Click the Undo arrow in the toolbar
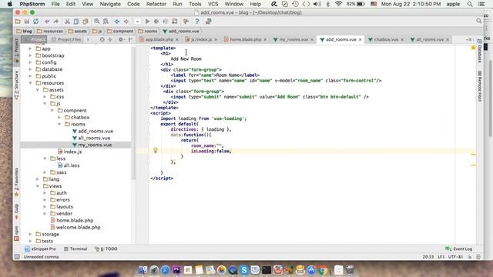 (47, 22)
